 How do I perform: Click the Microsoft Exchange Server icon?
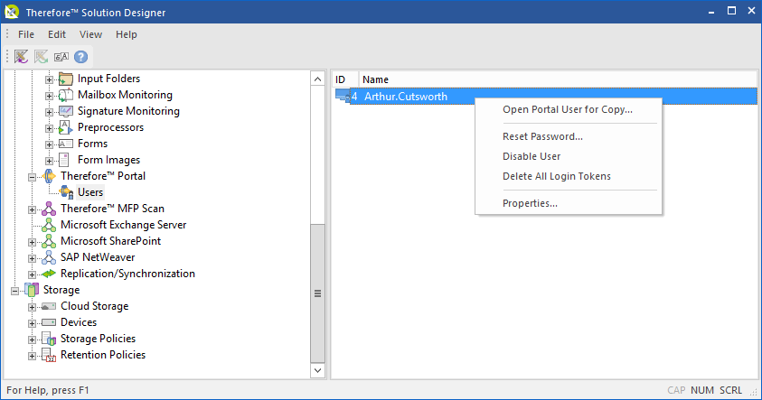(x=48, y=225)
